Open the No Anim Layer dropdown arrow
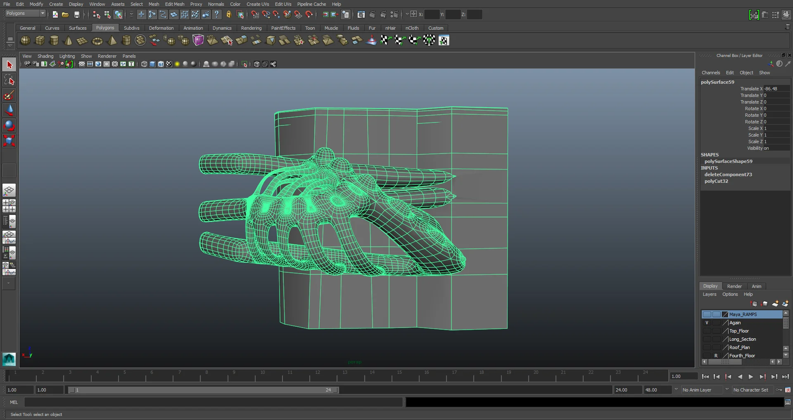The image size is (793, 420). 676,389
